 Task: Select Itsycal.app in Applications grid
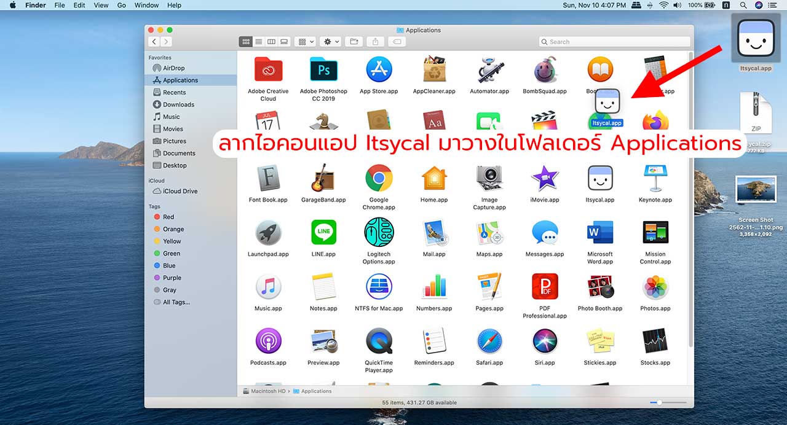600,179
